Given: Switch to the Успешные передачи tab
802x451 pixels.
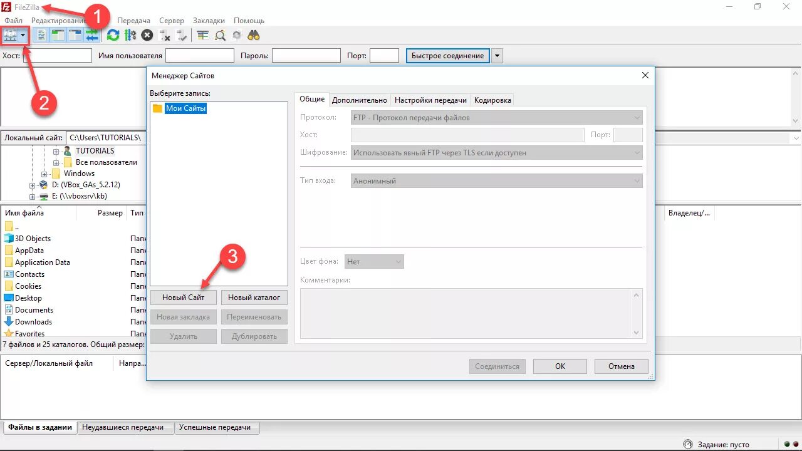Looking at the screenshot, I should 216,428.
